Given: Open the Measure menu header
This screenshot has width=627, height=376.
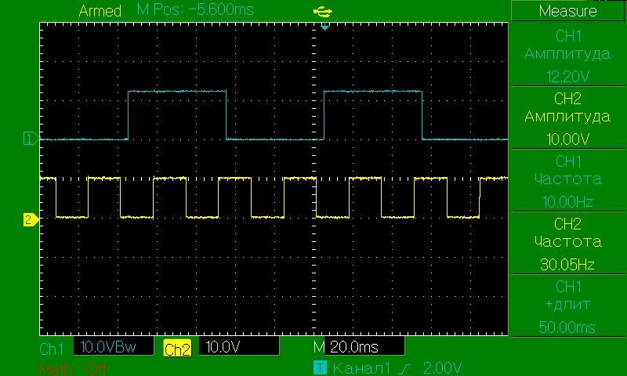Looking at the screenshot, I should pos(567,11).
